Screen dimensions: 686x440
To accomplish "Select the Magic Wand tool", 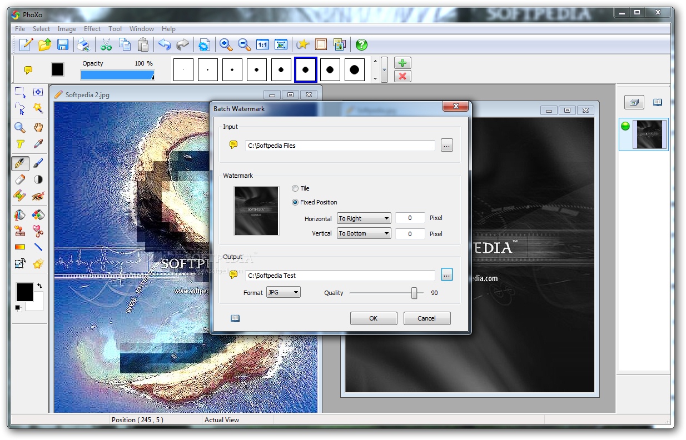I will coord(38,108).
